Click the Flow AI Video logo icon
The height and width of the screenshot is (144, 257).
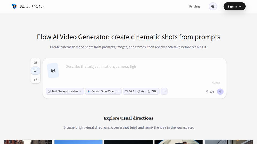14,6
